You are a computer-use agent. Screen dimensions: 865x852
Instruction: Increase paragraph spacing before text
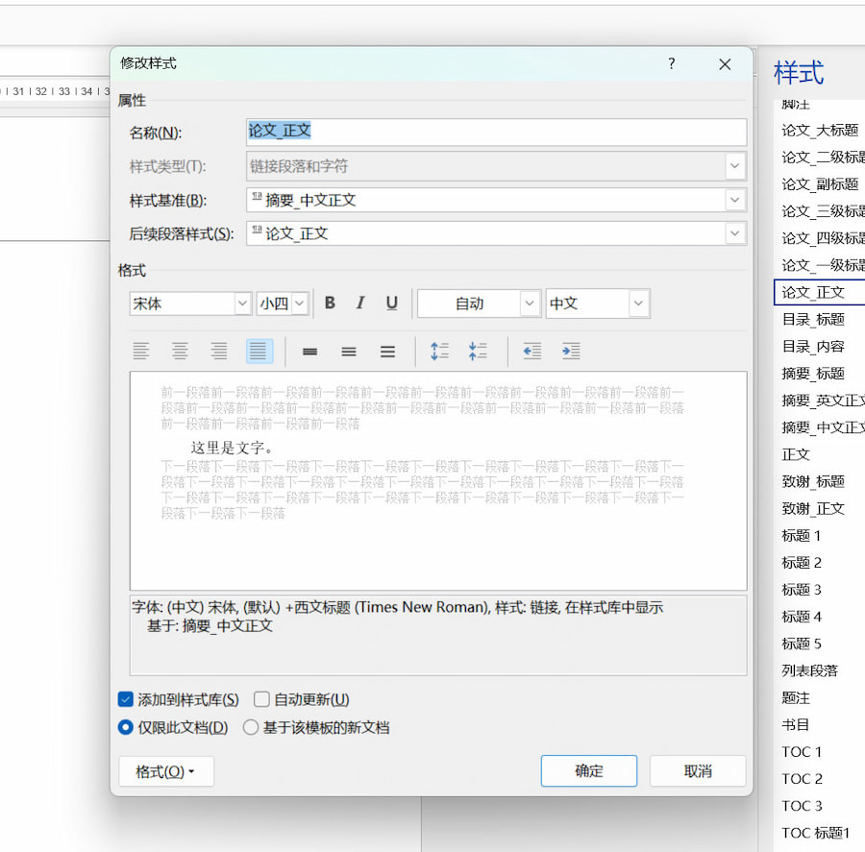439,351
